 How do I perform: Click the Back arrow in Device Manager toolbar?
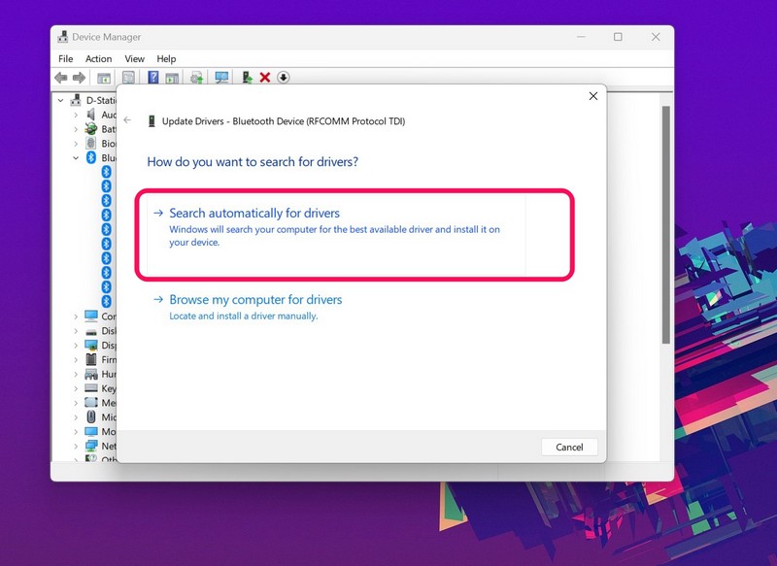[61, 78]
